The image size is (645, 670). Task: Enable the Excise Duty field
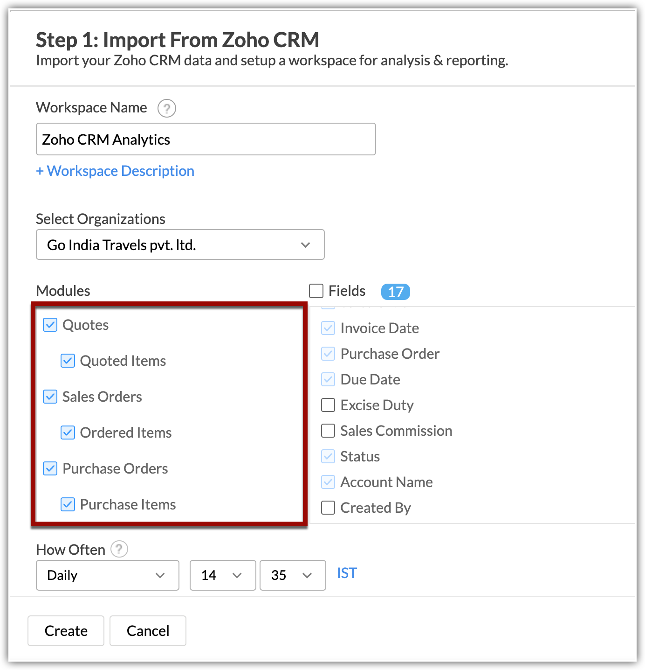(328, 405)
